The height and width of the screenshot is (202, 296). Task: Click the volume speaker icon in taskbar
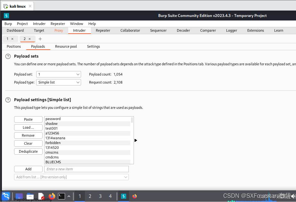(x=293, y=196)
